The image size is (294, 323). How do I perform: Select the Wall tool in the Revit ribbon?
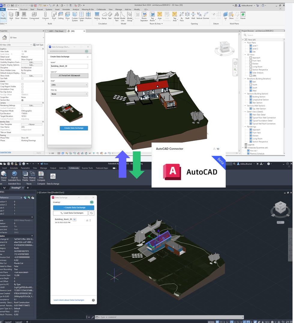11,15
